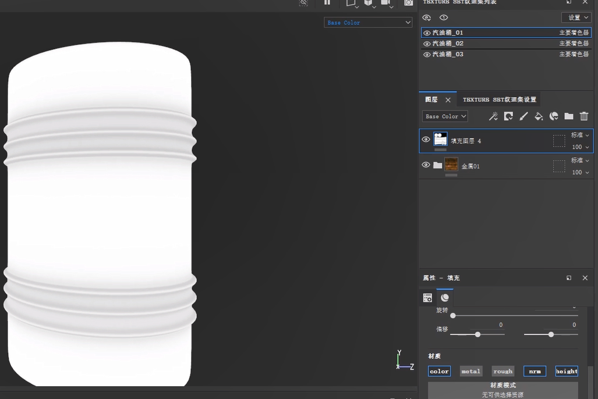Open the 设置 dropdown in the texture set list
Viewport: 598px width, 399px height.
pyautogui.click(x=576, y=17)
